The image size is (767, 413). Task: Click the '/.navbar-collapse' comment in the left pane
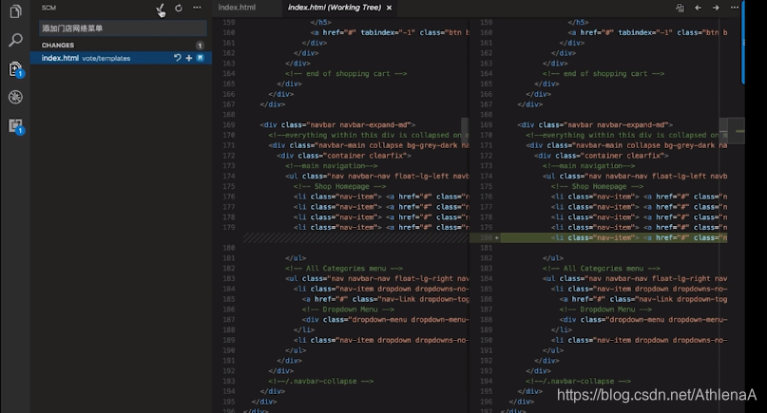[x=320, y=382]
